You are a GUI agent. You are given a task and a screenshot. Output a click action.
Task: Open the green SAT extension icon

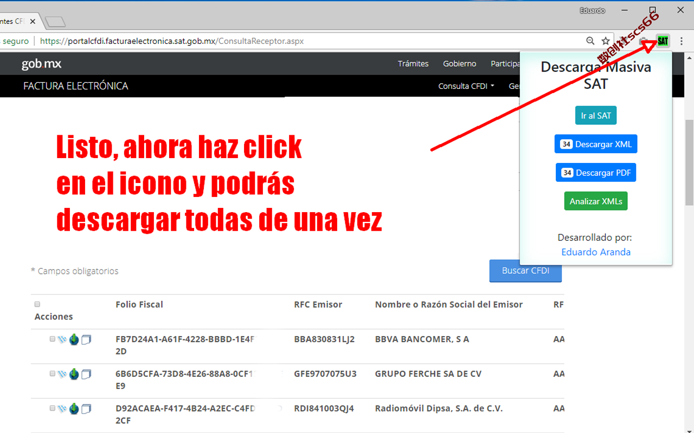point(663,41)
